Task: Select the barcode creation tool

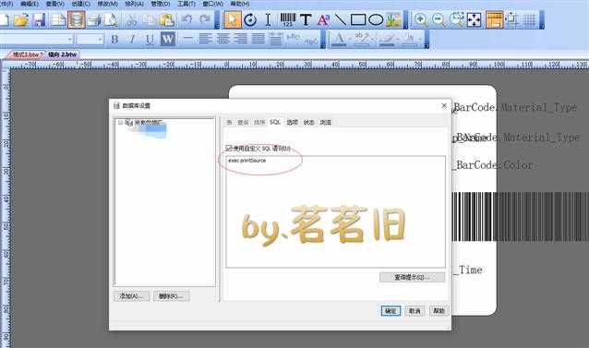Action: 288,19
